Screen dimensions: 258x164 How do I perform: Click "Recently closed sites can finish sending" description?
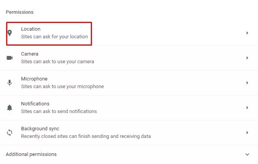click(86, 136)
